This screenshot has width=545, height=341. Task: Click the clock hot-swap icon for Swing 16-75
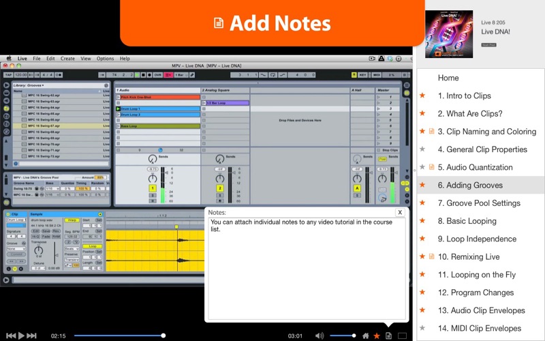pyautogui.click(x=42, y=189)
